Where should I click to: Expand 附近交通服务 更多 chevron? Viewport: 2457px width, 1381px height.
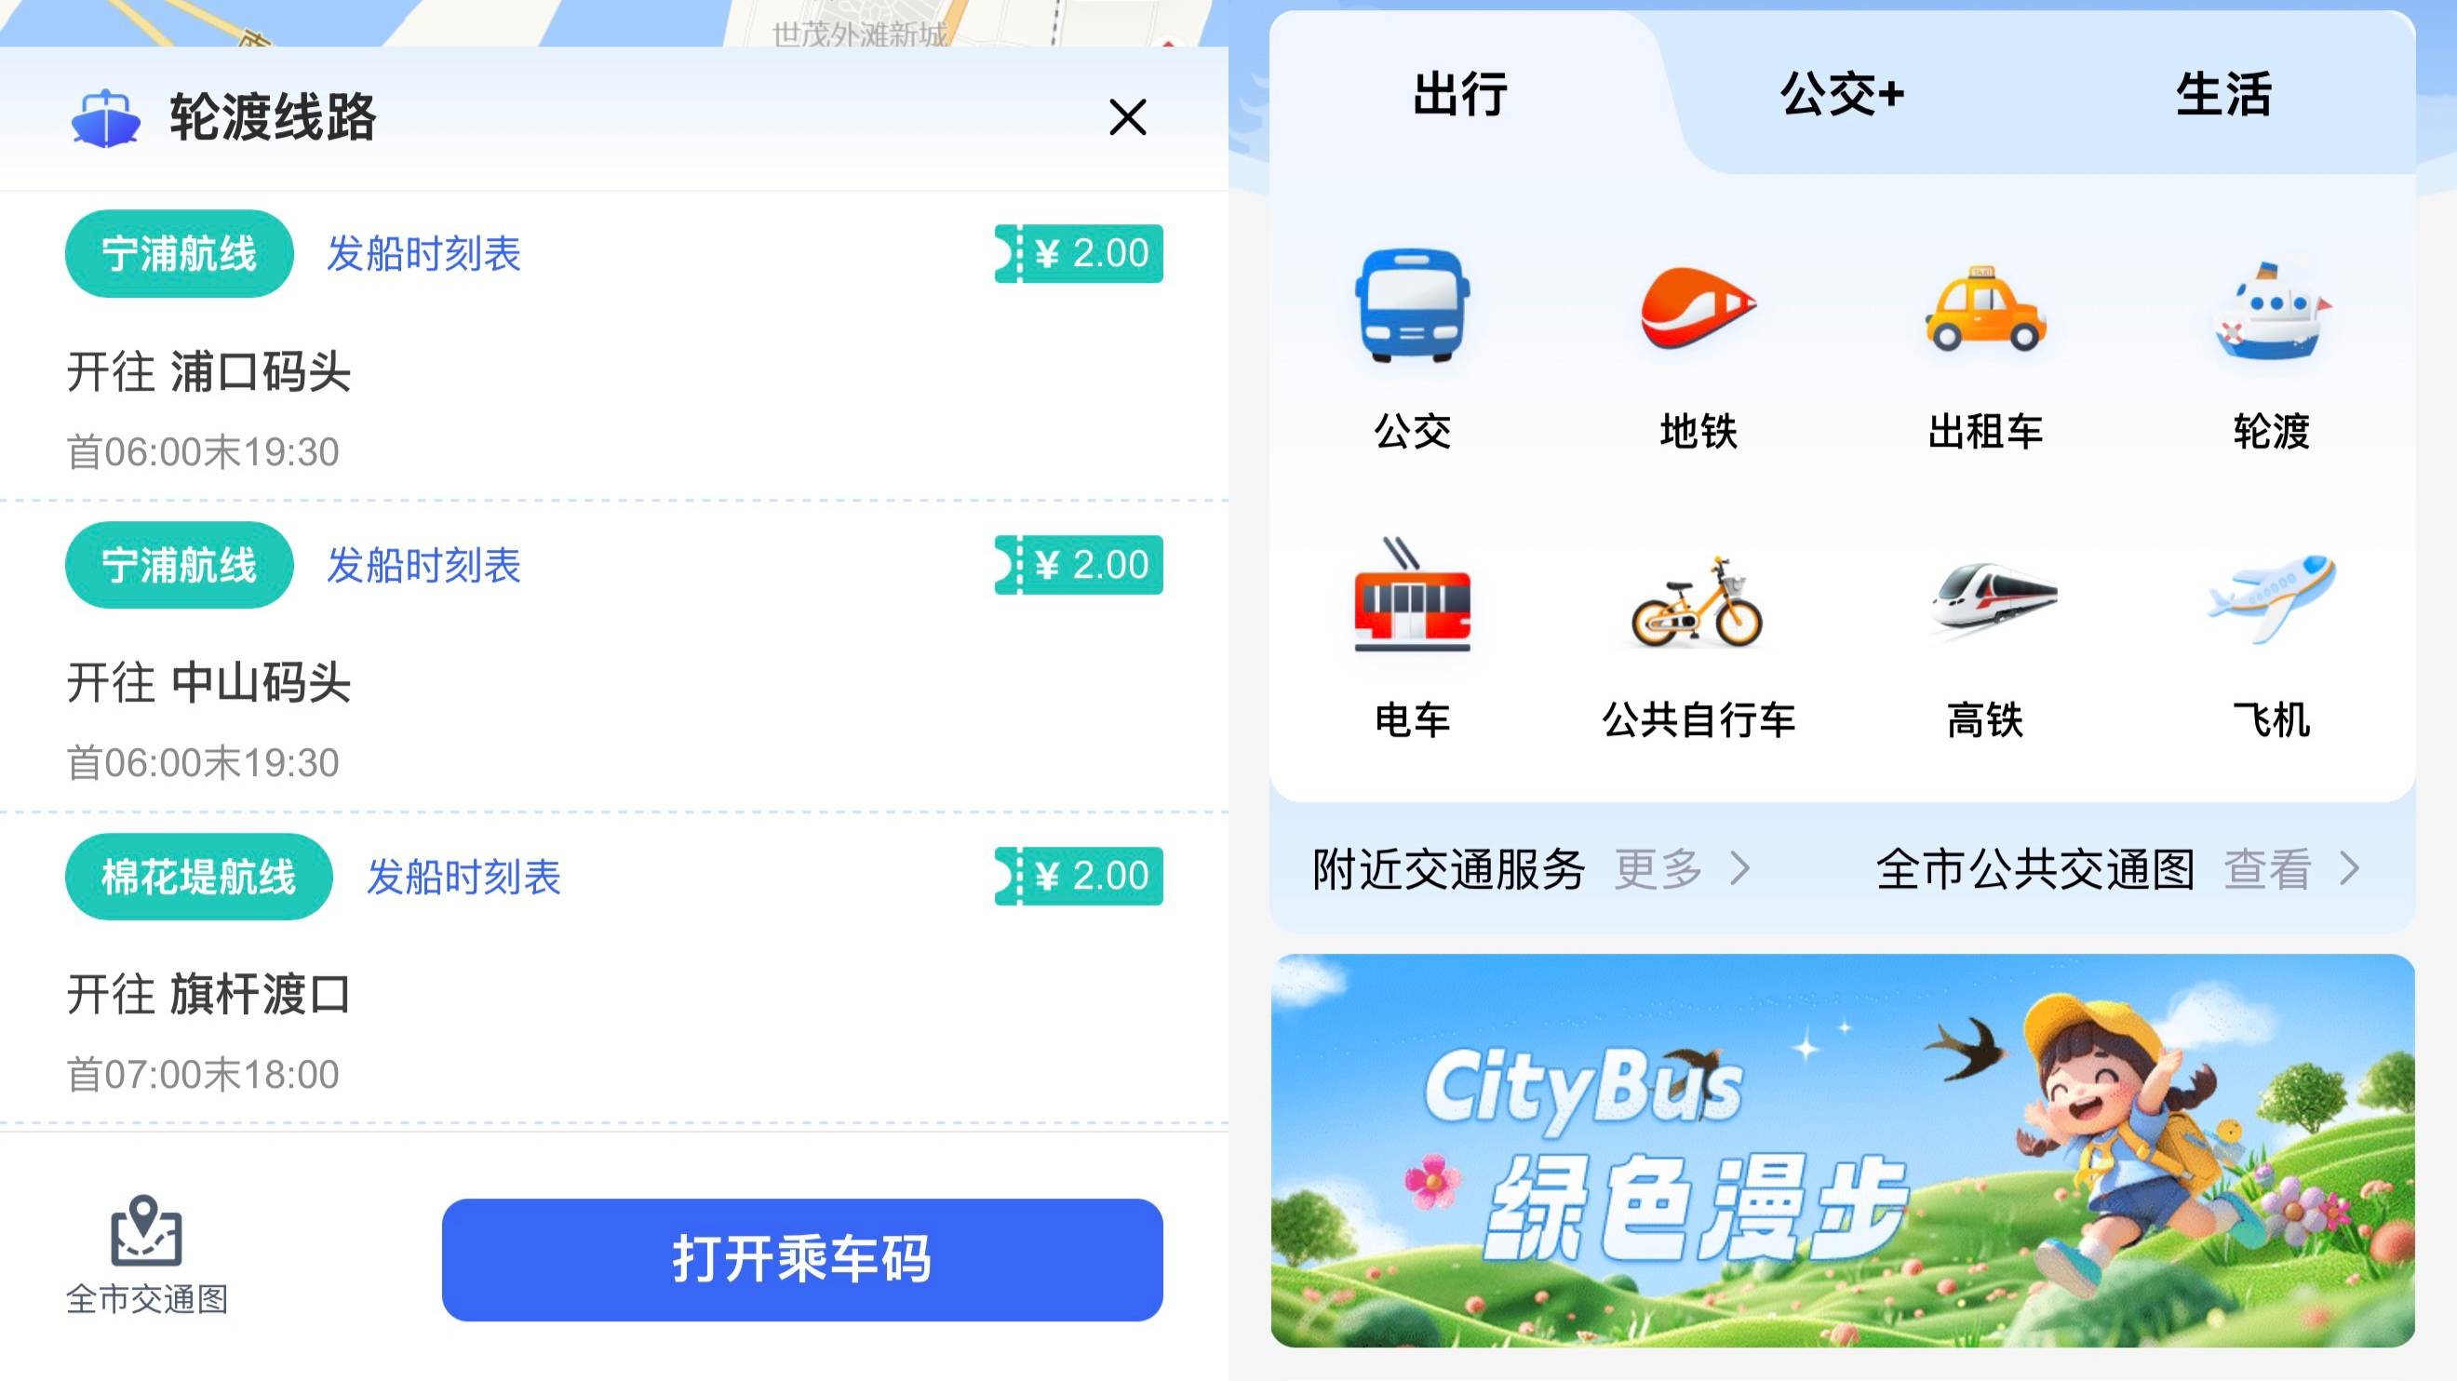pos(1740,869)
